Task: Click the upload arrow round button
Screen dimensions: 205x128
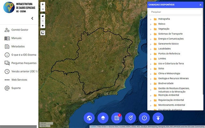Action: (158, 118)
